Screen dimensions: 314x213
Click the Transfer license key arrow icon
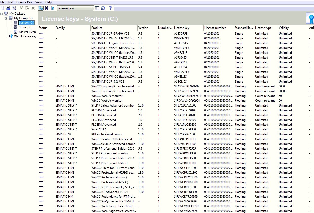[3, 8]
